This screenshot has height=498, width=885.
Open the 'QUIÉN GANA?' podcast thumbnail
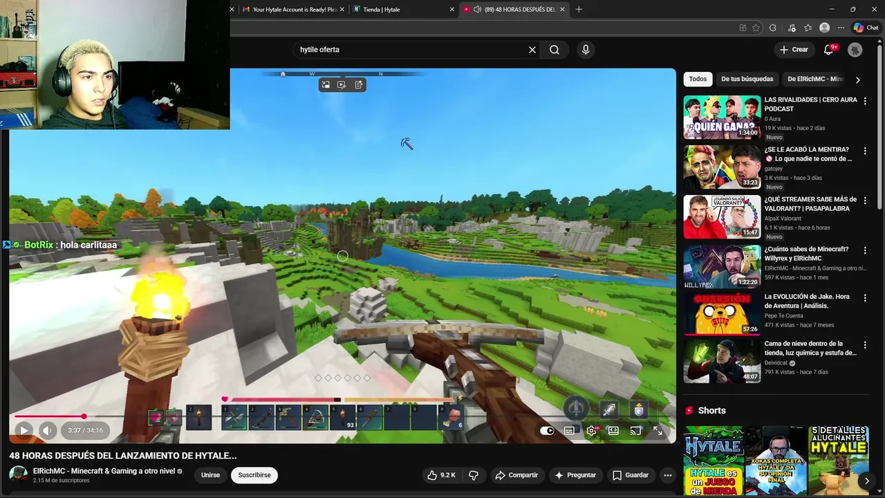pos(722,118)
